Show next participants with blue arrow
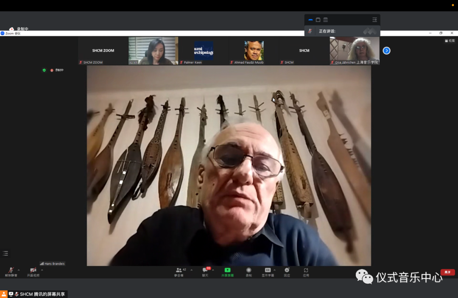 click(386, 50)
